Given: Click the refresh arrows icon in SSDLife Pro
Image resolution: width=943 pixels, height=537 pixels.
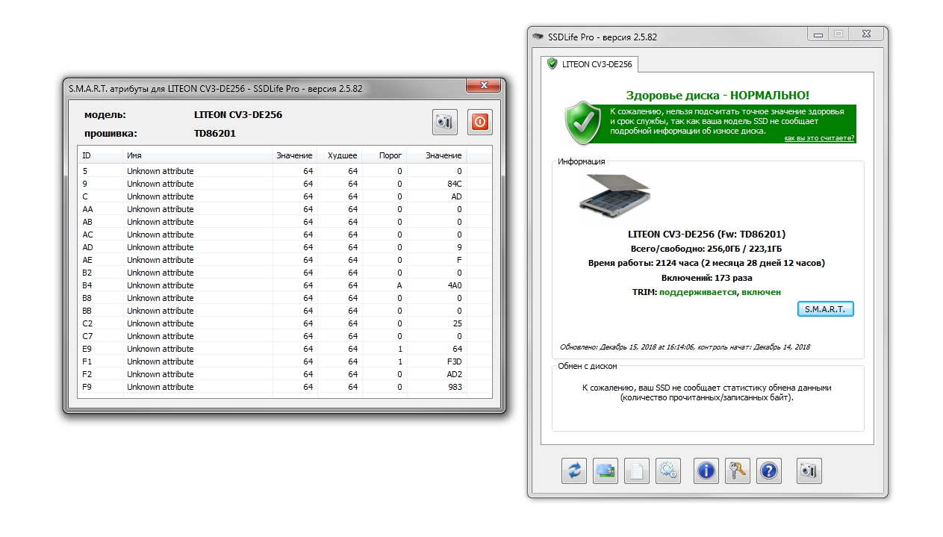Looking at the screenshot, I should pos(574,471).
